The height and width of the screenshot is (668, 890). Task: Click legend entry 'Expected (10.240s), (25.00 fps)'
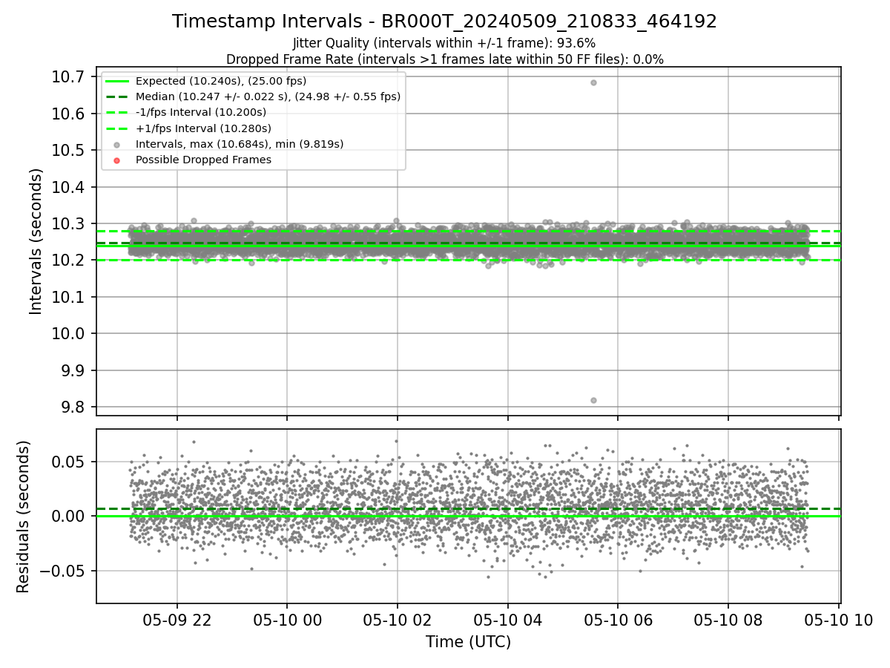(221, 81)
